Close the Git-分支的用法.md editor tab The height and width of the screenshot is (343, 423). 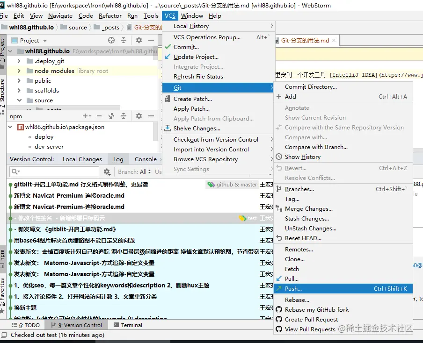pyautogui.click(x=334, y=40)
